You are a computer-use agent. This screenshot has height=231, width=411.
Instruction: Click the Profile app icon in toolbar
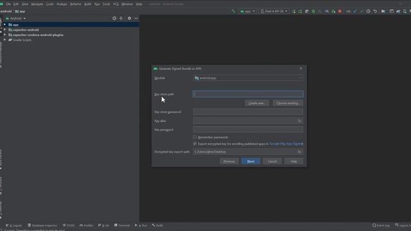(327, 12)
